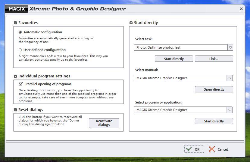Click the red X icon beside Cancel

pos(212,149)
